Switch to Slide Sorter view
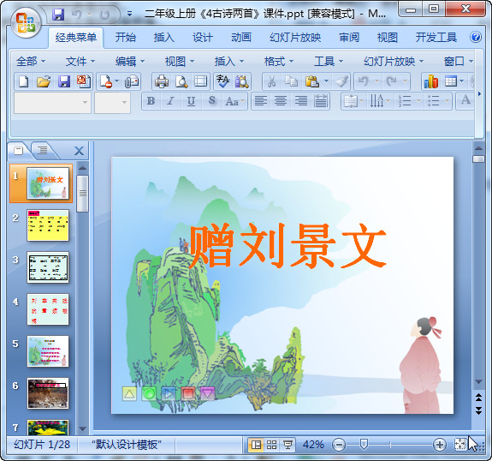492x461 pixels. click(272, 445)
